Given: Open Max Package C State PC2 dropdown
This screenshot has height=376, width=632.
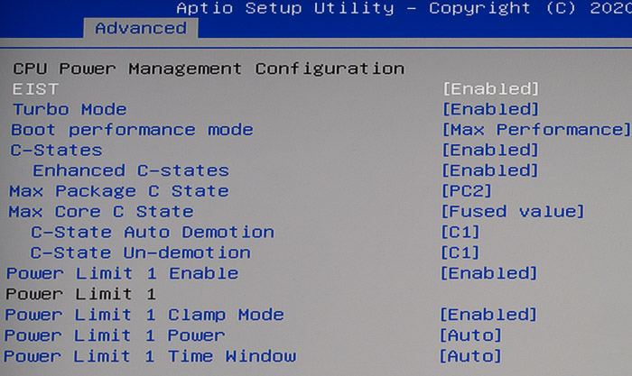Looking at the screenshot, I should [x=467, y=191].
